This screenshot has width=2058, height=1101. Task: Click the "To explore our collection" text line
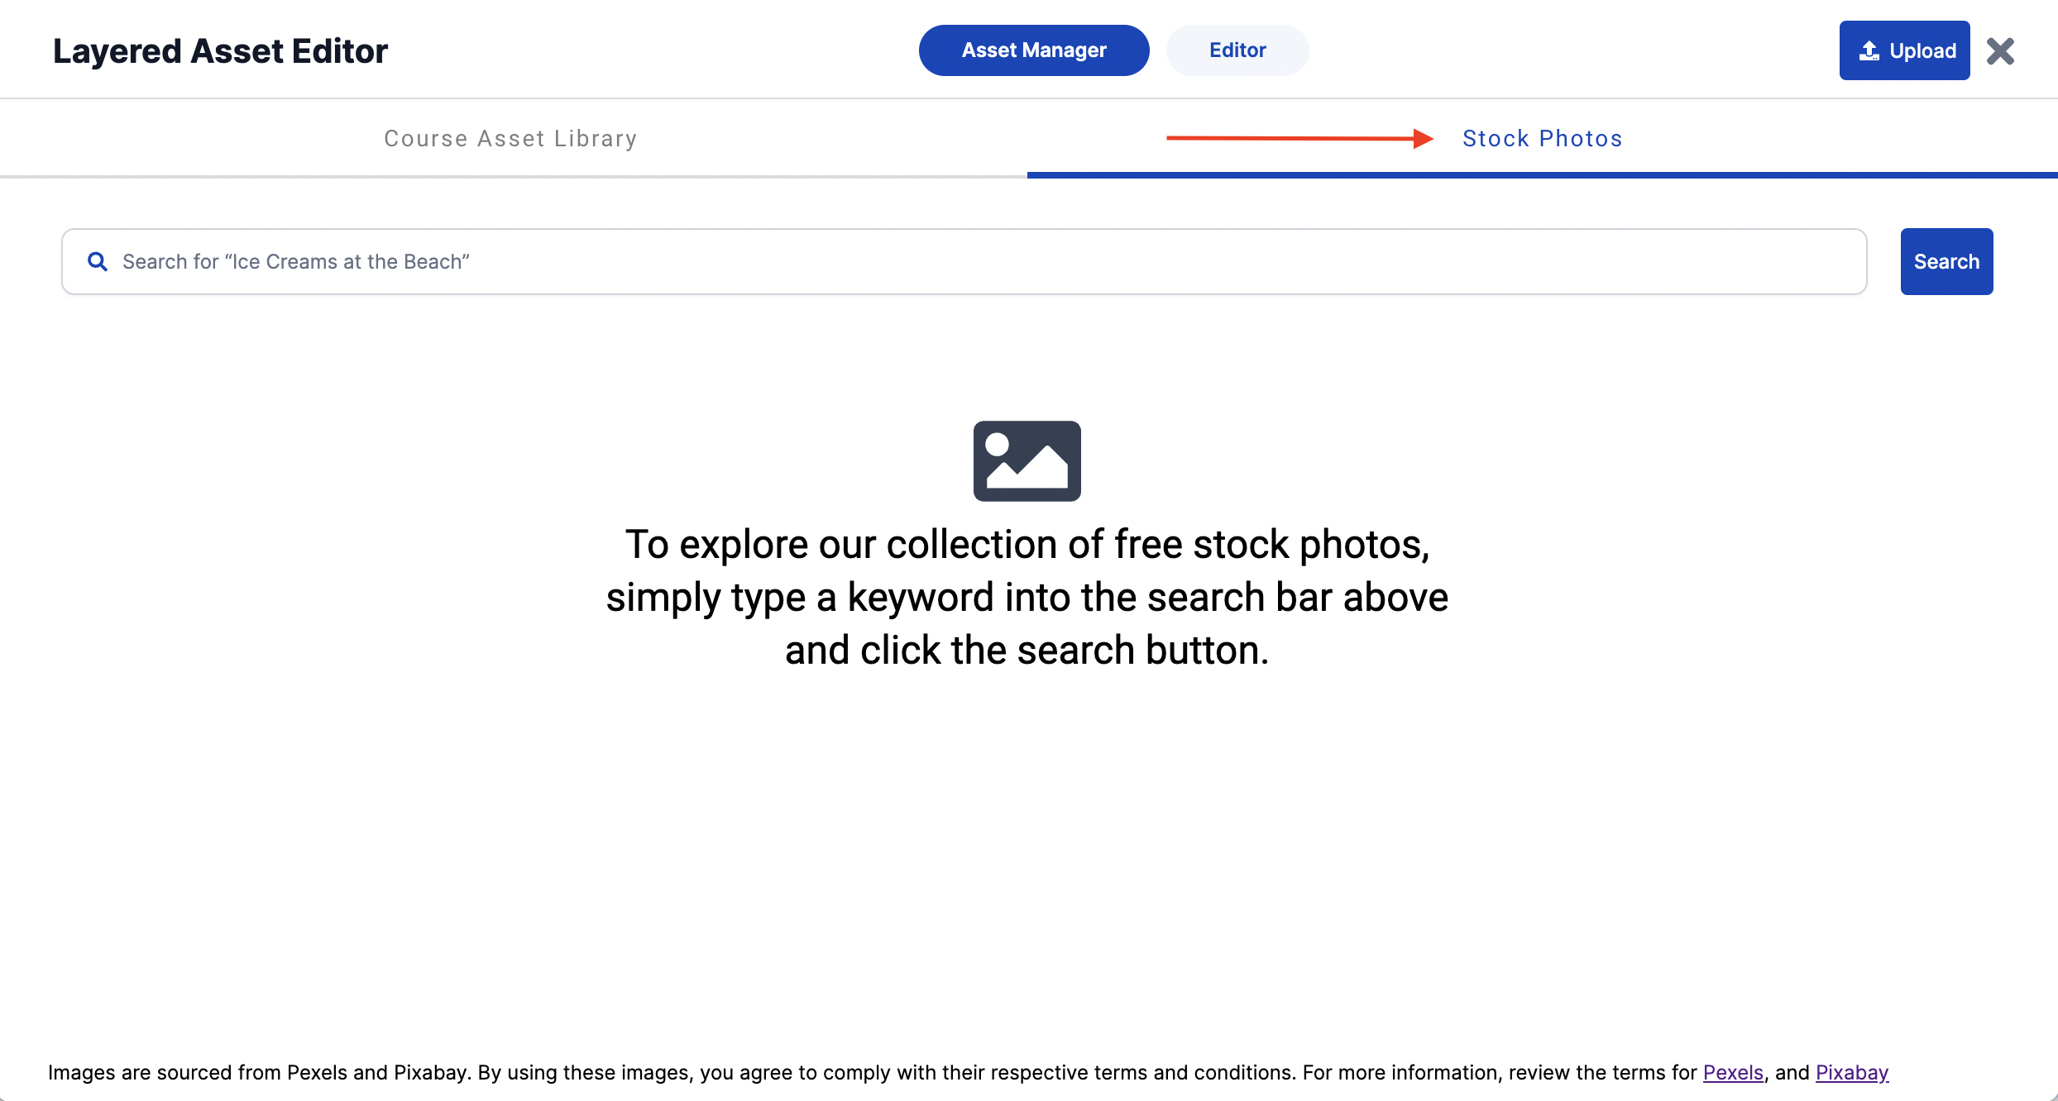(1027, 545)
